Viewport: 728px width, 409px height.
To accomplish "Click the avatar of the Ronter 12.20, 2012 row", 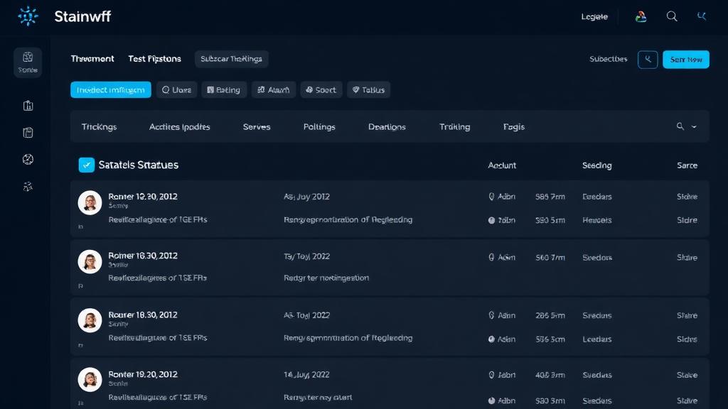I will [x=90, y=203].
